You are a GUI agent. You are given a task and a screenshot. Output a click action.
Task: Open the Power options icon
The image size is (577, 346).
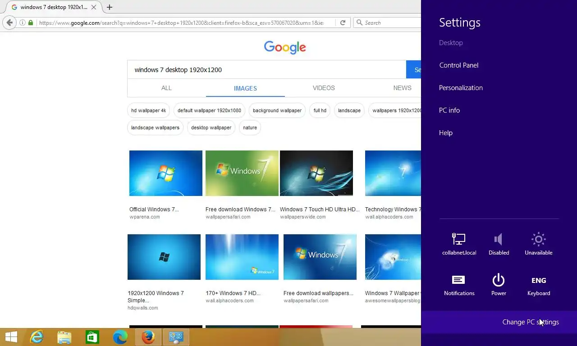pos(499,285)
